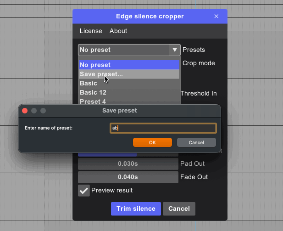Cancel the Edge silence cropper dialog
Image resolution: width=283 pixels, height=231 pixels.
click(179, 208)
